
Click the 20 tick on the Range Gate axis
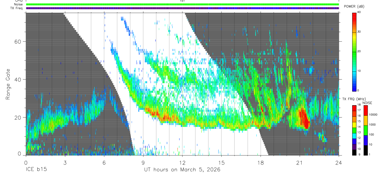point(18,117)
